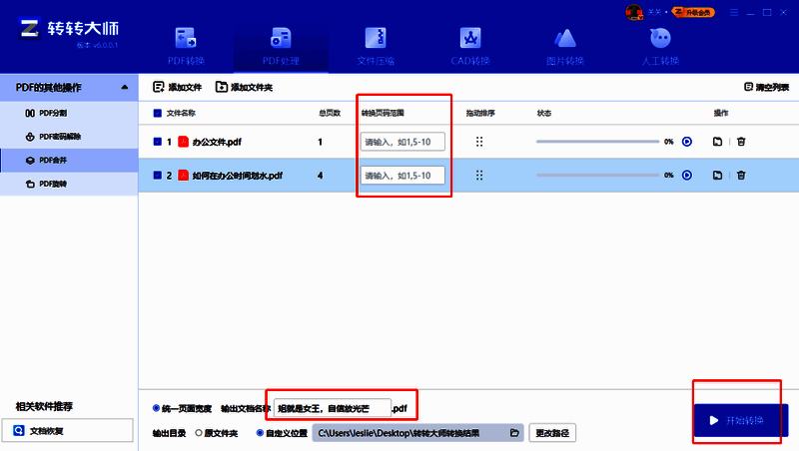Click 添加文件夹 add folder button

(x=244, y=88)
